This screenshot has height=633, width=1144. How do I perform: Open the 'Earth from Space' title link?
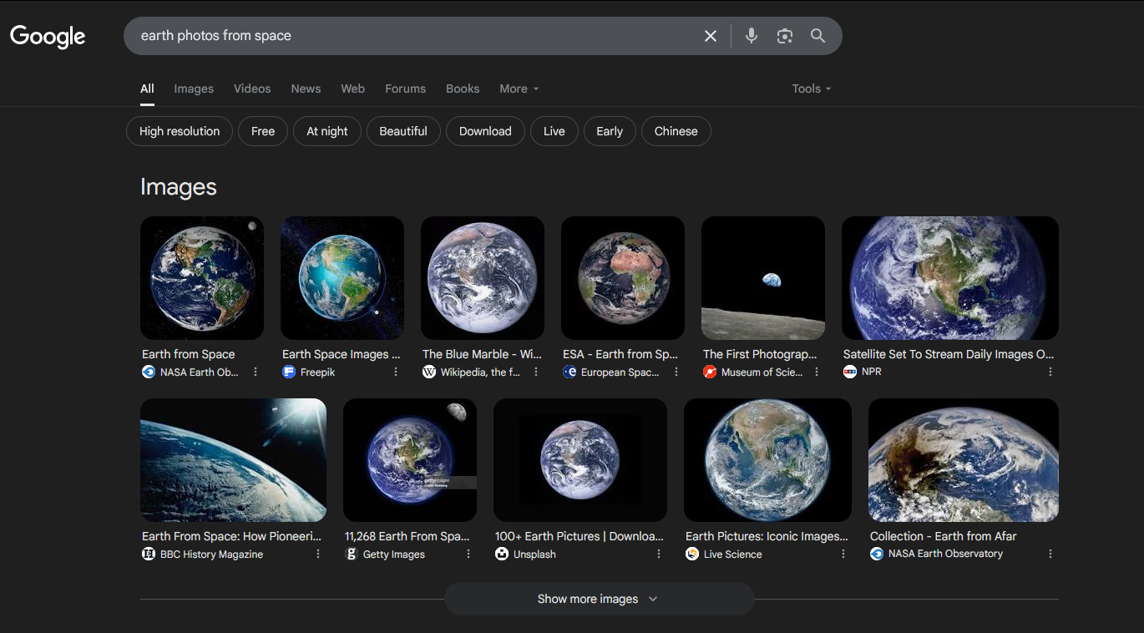[x=189, y=354]
